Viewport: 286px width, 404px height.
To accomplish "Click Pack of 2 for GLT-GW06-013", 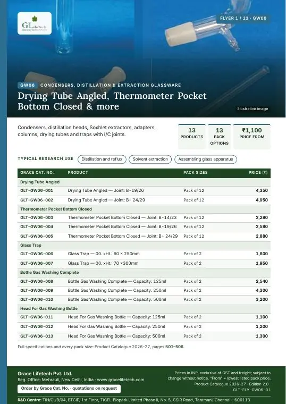I will (192, 336).
